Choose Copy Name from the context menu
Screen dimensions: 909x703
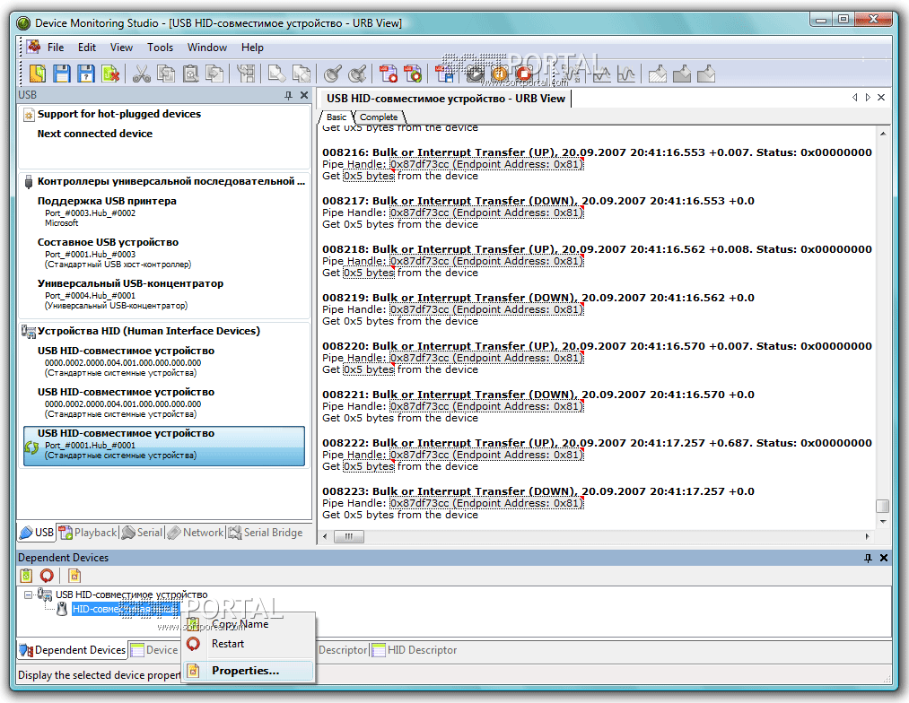pos(249,624)
